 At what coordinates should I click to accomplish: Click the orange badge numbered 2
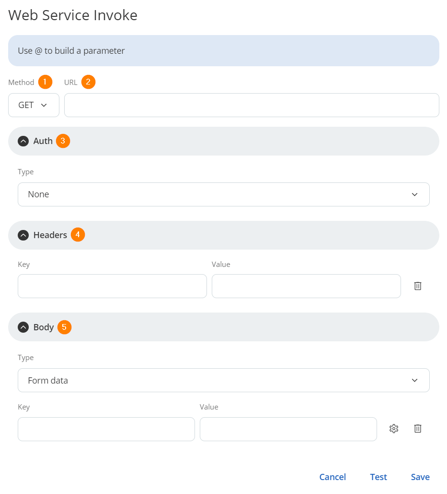(x=88, y=82)
